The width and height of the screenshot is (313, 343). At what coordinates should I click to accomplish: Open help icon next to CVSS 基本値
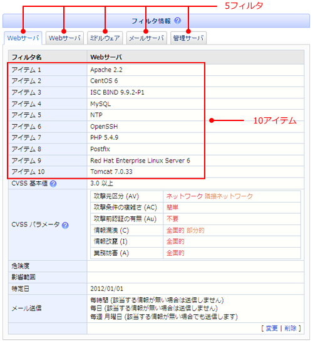53,184
